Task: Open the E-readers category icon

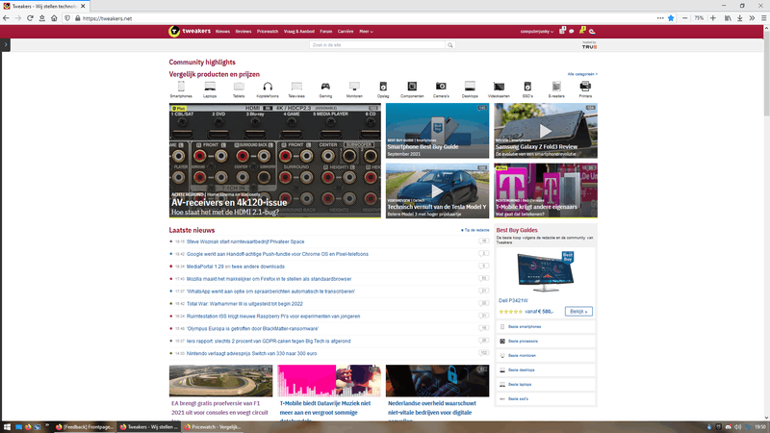Action: [x=556, y=87]
